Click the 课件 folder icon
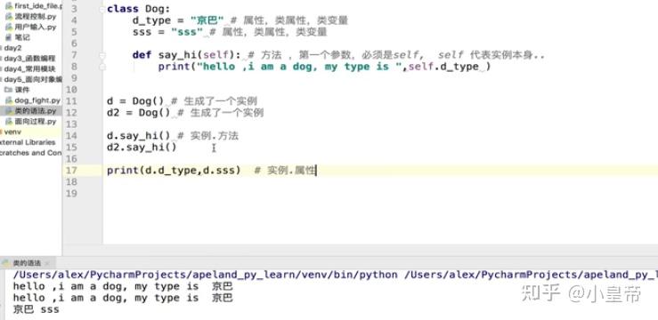658x320 pixels. (x=8, y=90)
